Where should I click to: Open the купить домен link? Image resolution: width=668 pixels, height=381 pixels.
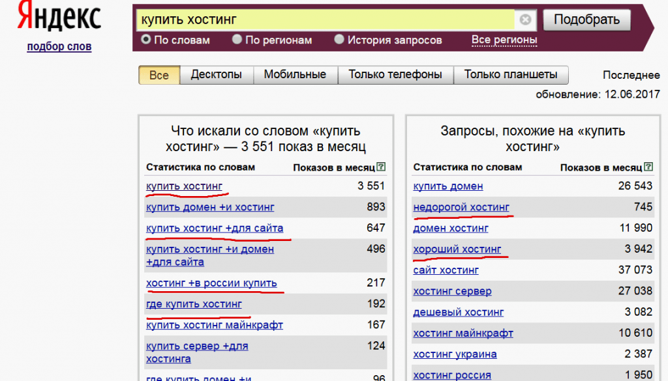click(x=448, y=186)
